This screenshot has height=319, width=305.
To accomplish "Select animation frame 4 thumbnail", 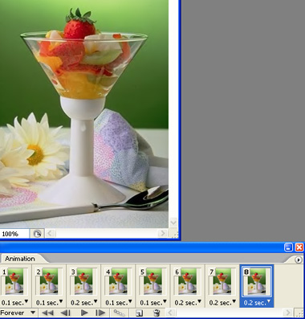I will pyautogui.click(x=118, y=281).
